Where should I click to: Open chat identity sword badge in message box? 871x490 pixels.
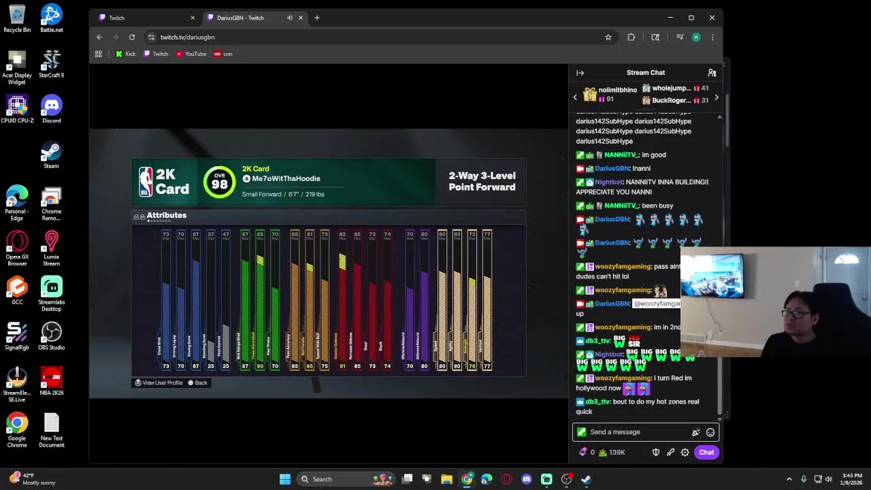(581, 432)
